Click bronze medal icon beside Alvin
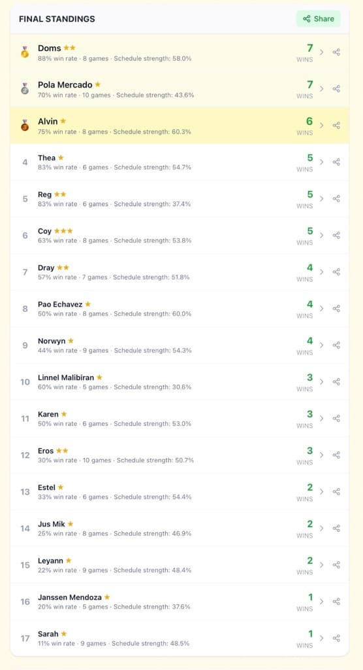Image resolution: width=363 pixels, height=670 pixels. coord(25,125)
